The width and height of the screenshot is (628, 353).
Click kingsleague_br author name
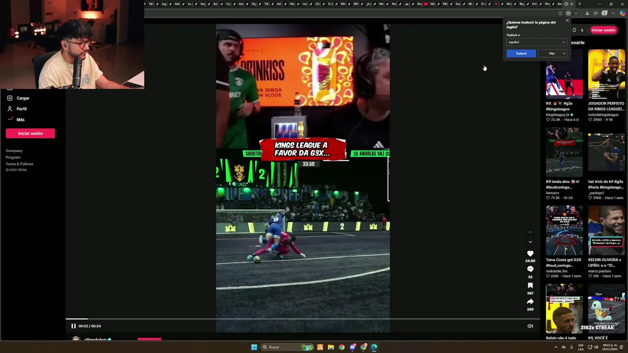click(x=558, y=115)
